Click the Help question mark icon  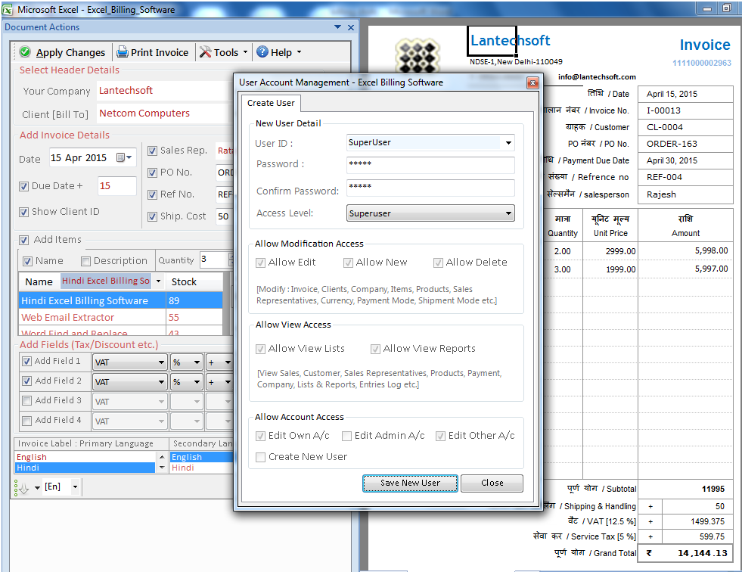(262, 51)
